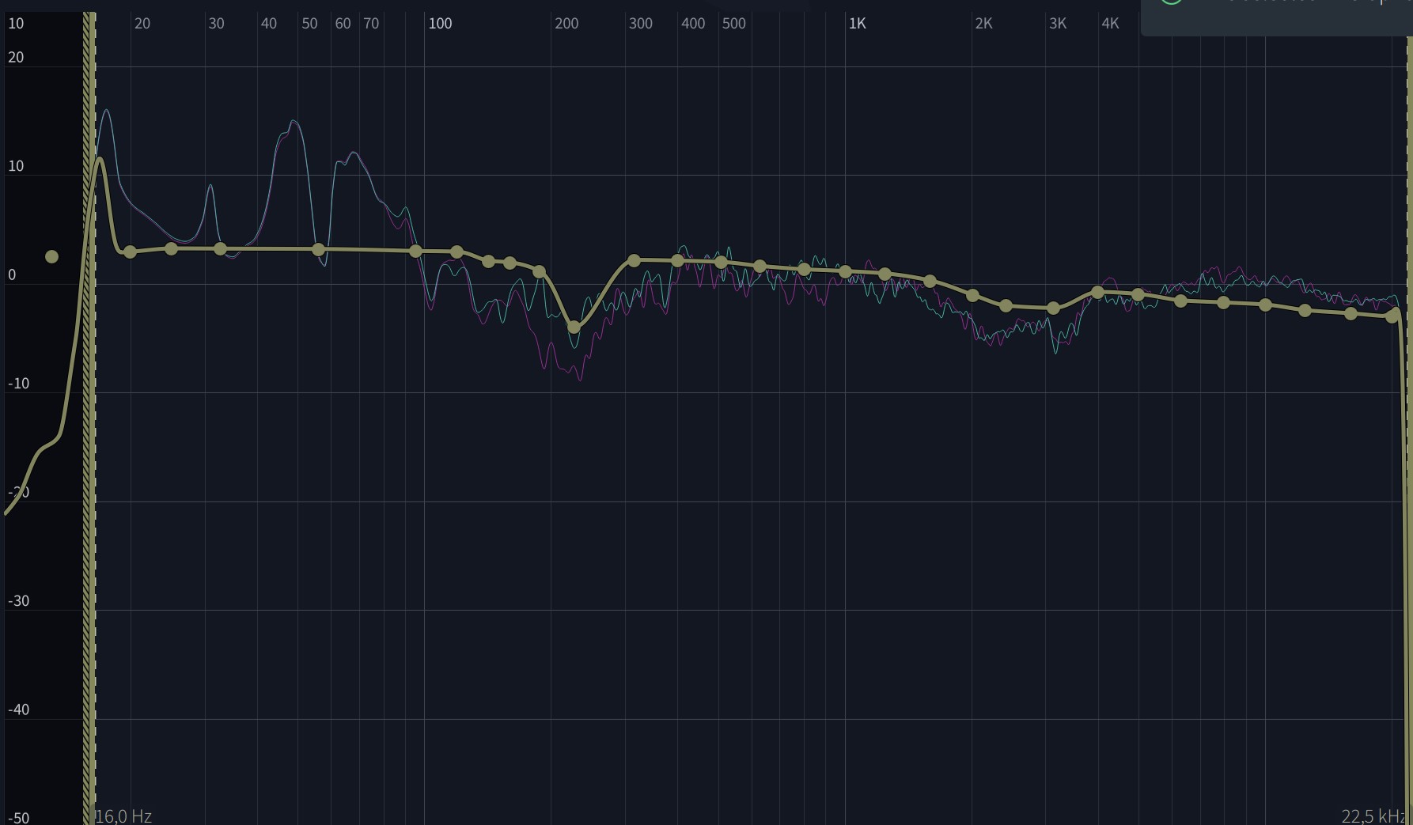This screenshot has width=1413, height=825.
Task: Select the control point at 300 Hz
Action: coord(634,260)
